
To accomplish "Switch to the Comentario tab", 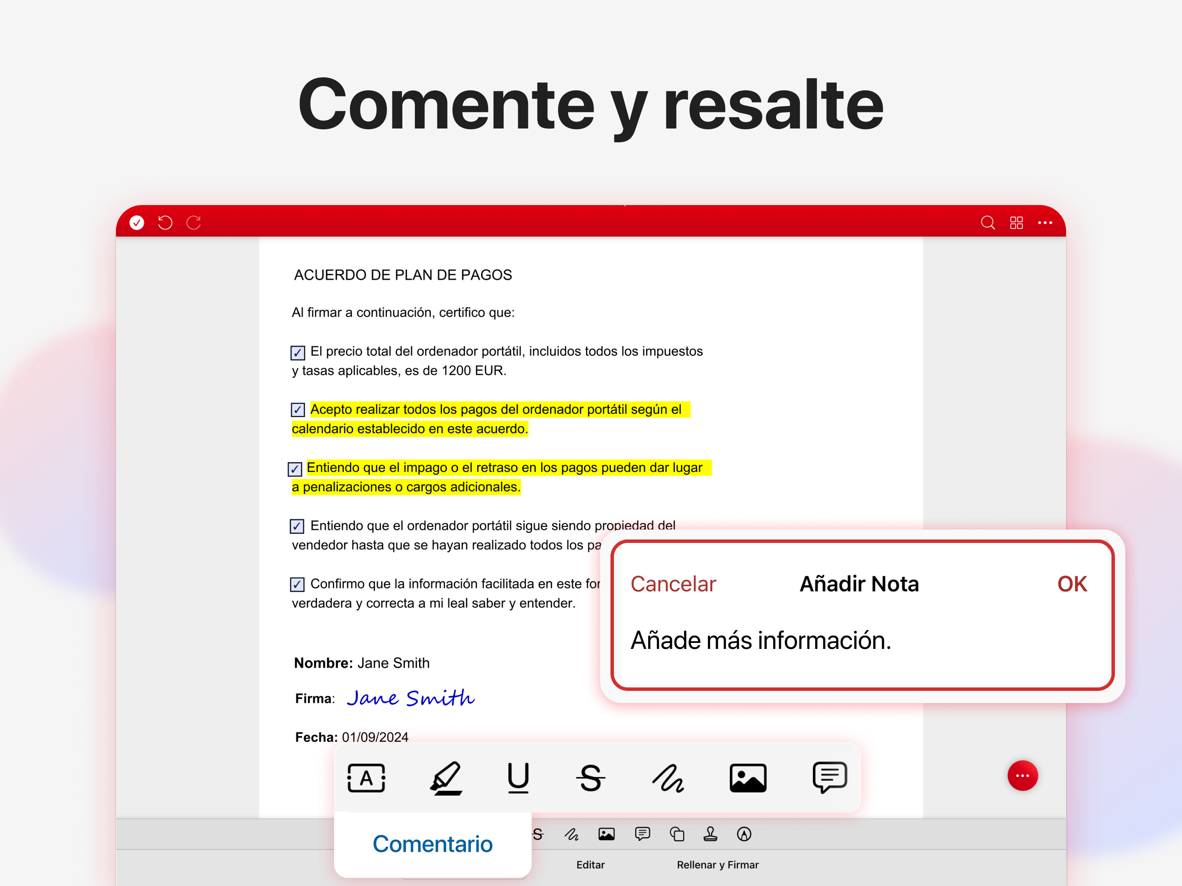I will pyautogui.click(x=432, y=844).
